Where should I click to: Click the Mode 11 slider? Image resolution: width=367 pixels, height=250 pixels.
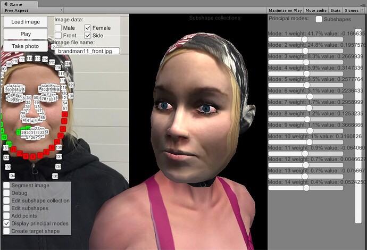[306, 154]
